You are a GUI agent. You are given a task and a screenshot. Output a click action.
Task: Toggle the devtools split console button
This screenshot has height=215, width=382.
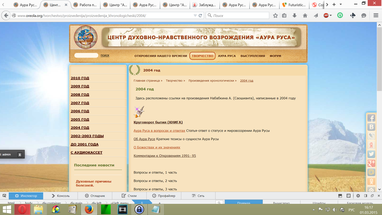(340, 196)
